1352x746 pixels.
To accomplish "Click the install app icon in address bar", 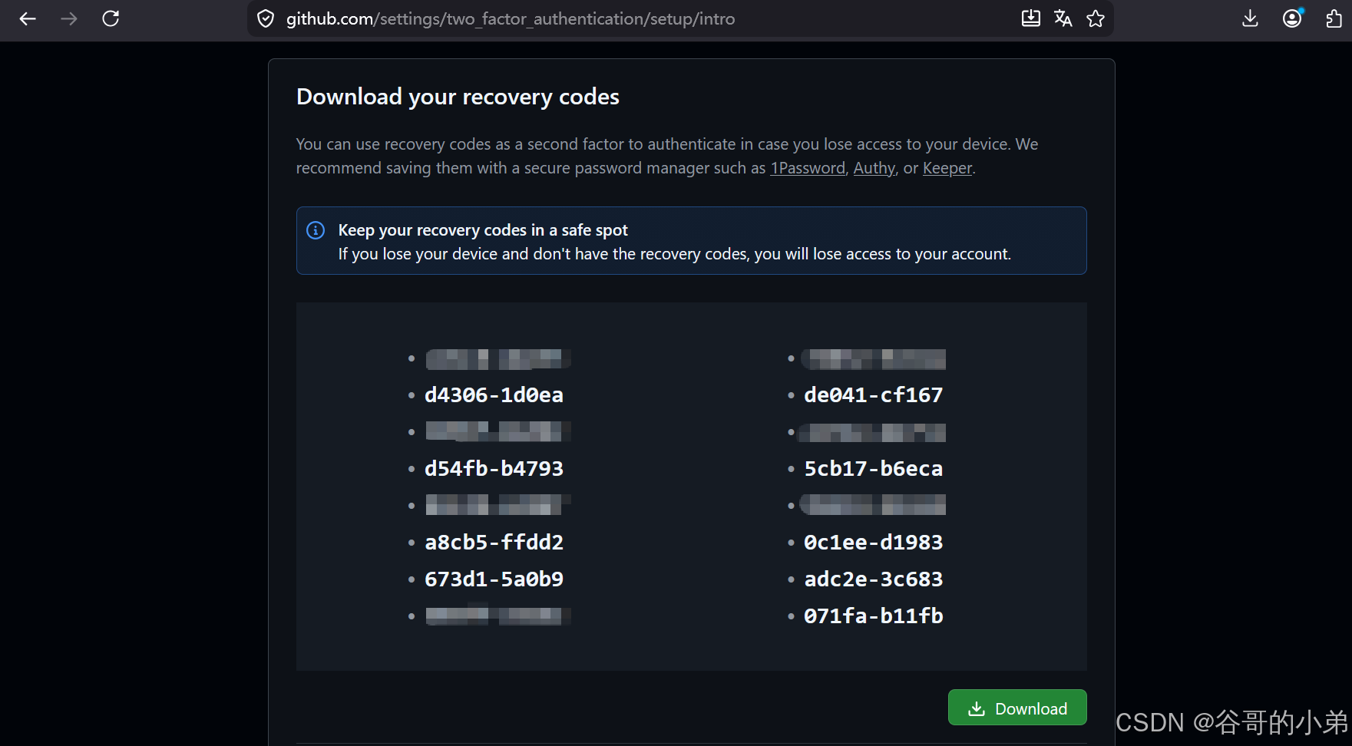I will [x=1031, y=18].
